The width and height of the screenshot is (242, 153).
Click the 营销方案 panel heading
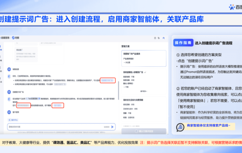[x=126, y=46]
